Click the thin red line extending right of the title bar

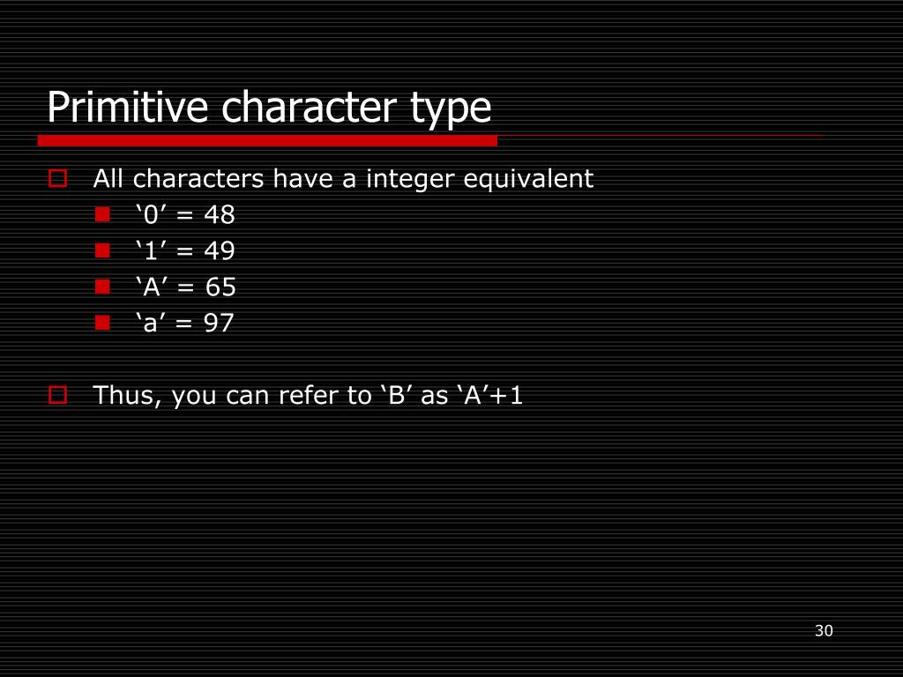point(661,136)
